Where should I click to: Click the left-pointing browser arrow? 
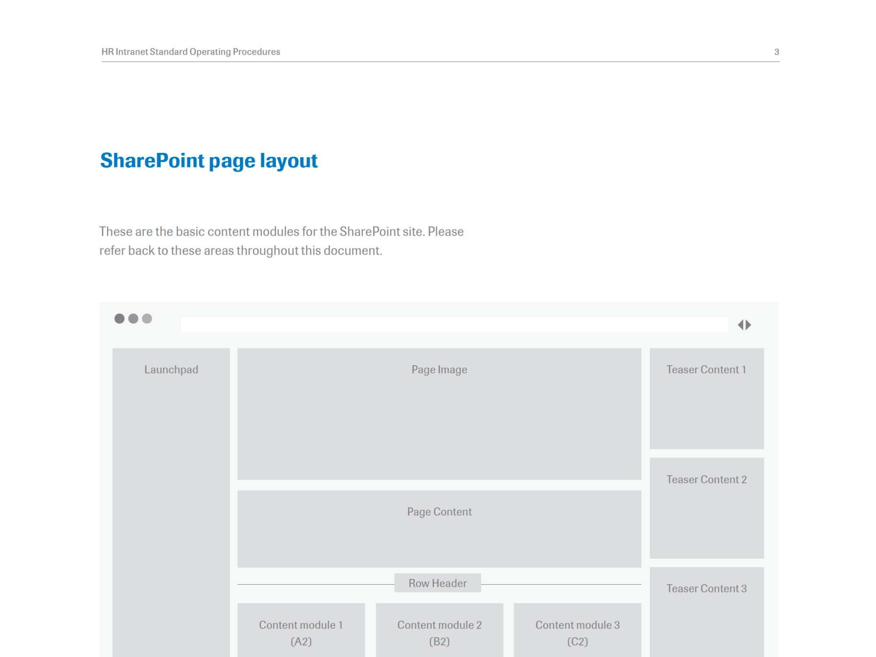[741, 325]
